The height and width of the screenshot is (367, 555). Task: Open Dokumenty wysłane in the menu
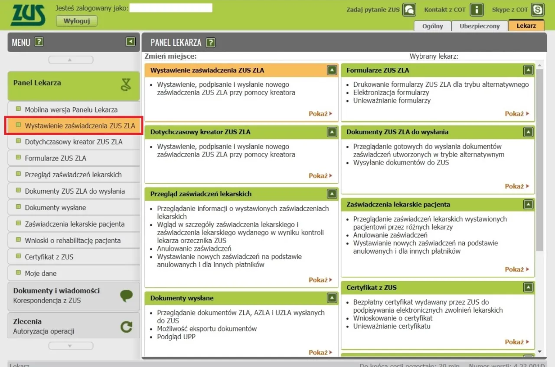click(x=74, y=208)
